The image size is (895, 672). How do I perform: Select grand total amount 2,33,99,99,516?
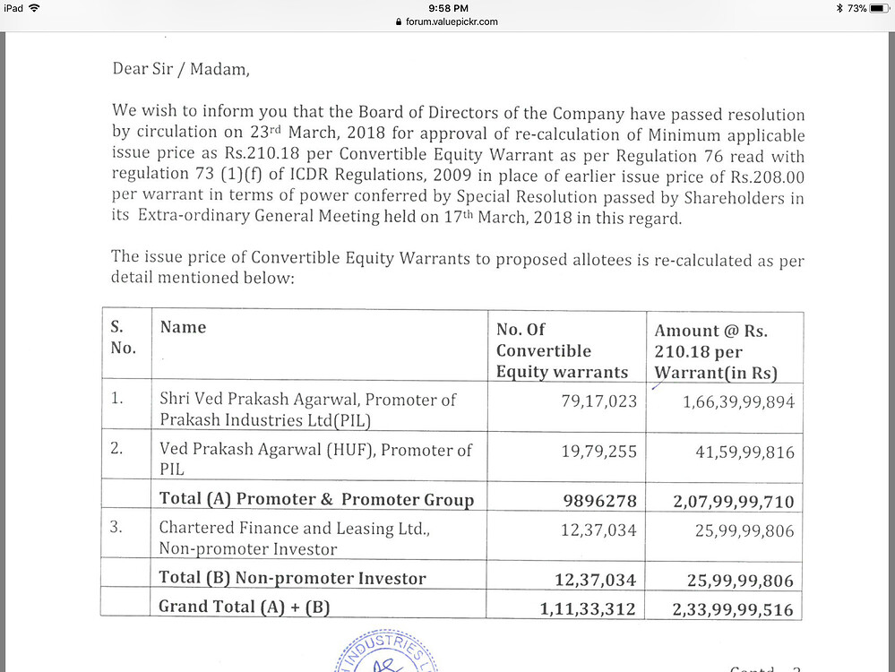pyautogui.click(x=733, y=610)
